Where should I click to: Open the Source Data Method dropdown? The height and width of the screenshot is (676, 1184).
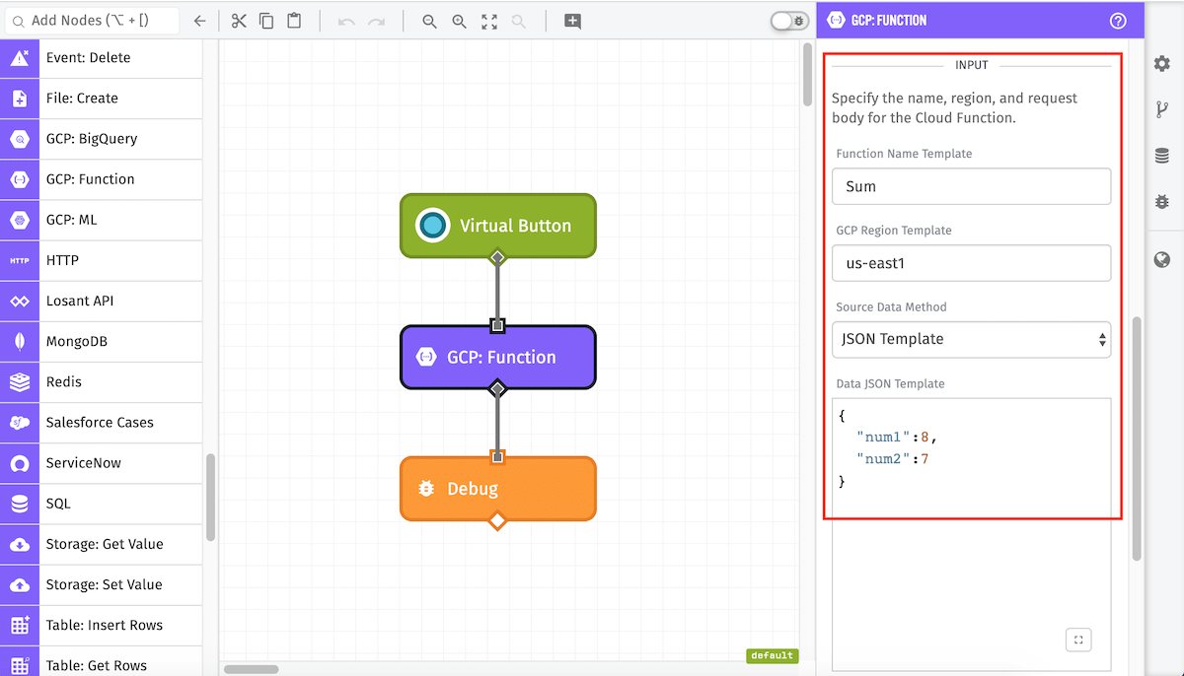pos(971,339)
